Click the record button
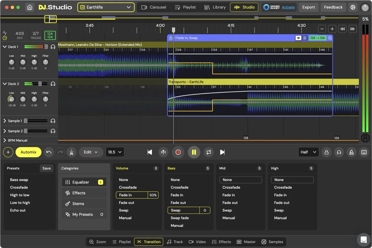Image resolution: width=372 pixels, height=248 pixels. click(x=178, y=152)
